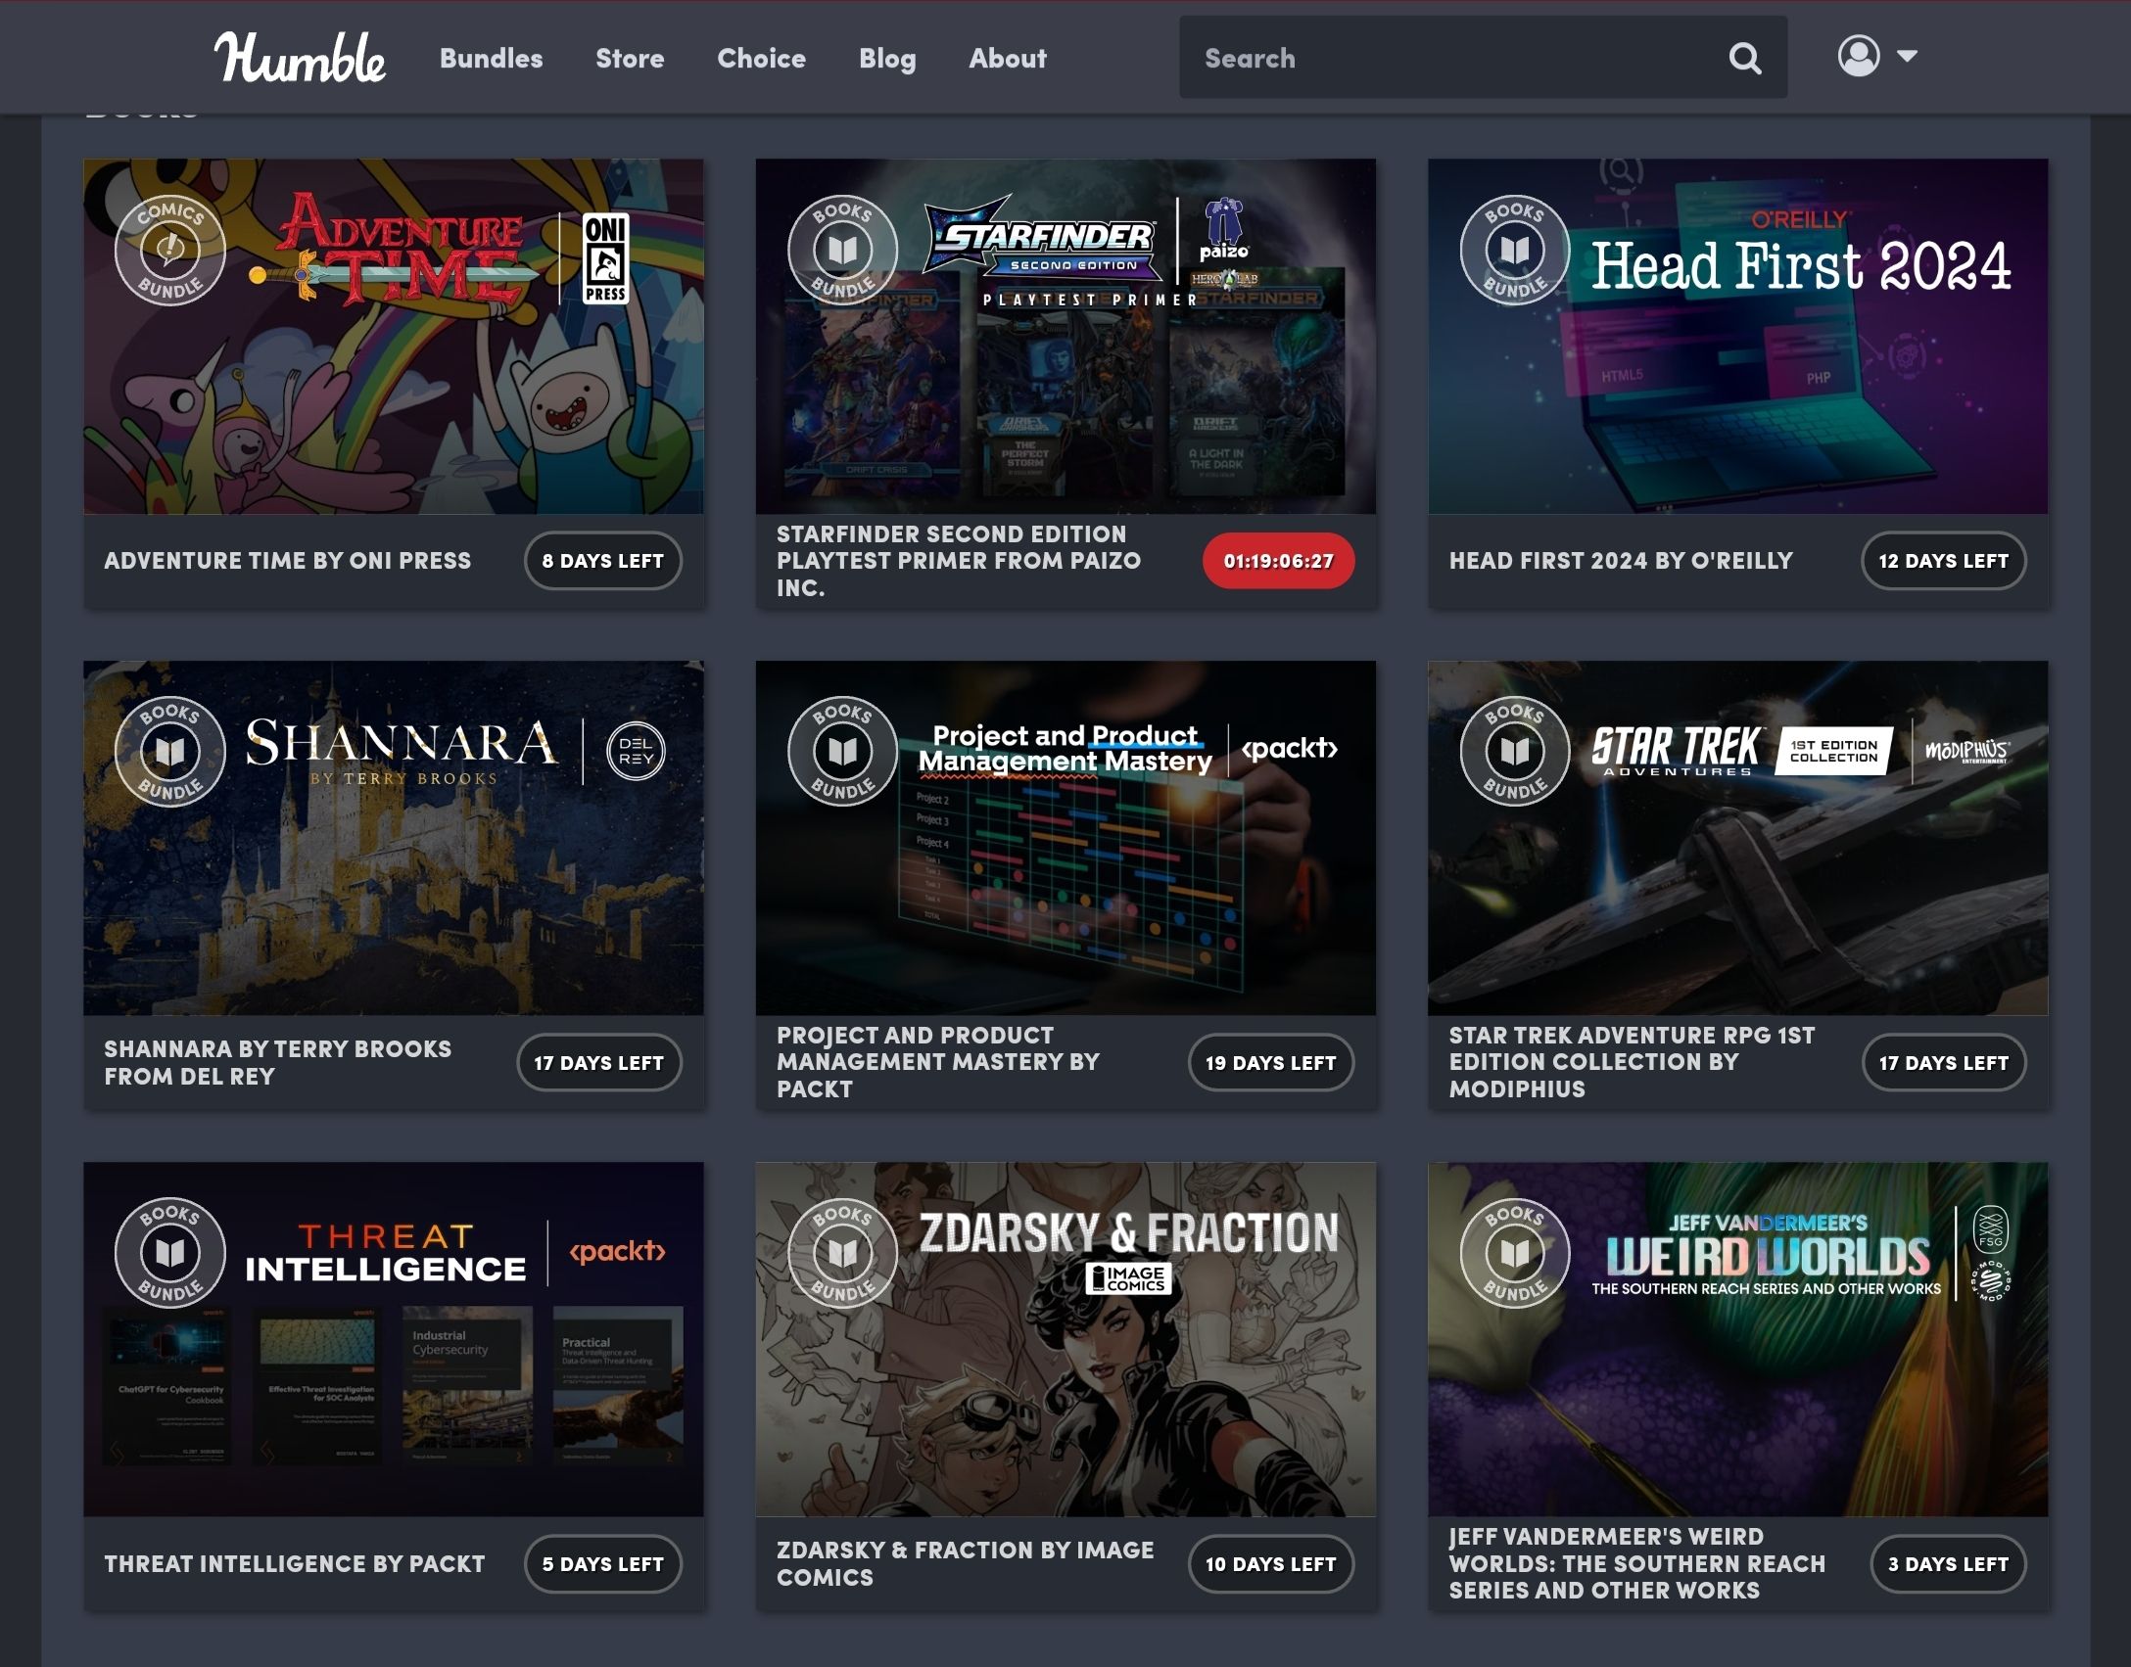Viewport: 2131px width, 1667px height.
Task: Click the "12 Days Left" badge
Action: (1943, 561)
